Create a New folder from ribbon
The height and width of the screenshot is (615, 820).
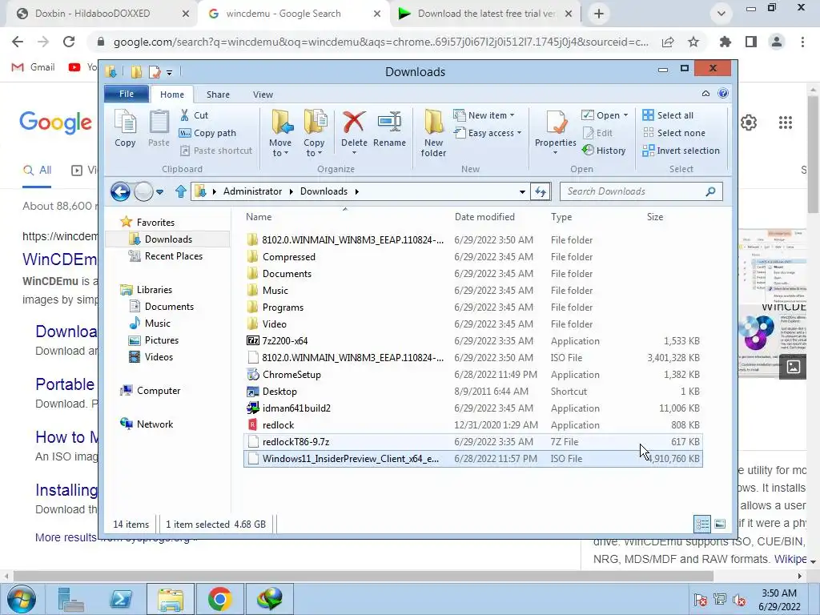(x=433, y=133)
